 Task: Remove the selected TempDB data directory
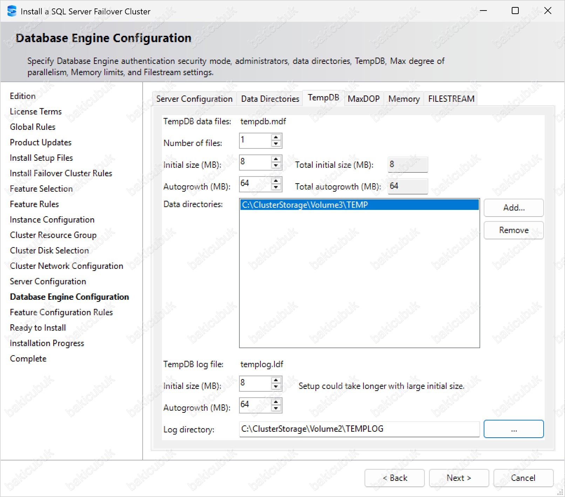(x=513, y=230)
